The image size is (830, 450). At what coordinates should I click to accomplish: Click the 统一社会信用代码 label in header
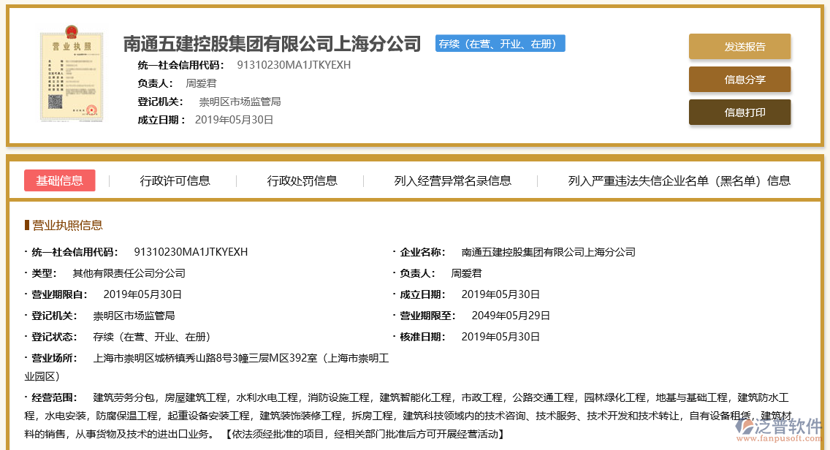(180, 65)
